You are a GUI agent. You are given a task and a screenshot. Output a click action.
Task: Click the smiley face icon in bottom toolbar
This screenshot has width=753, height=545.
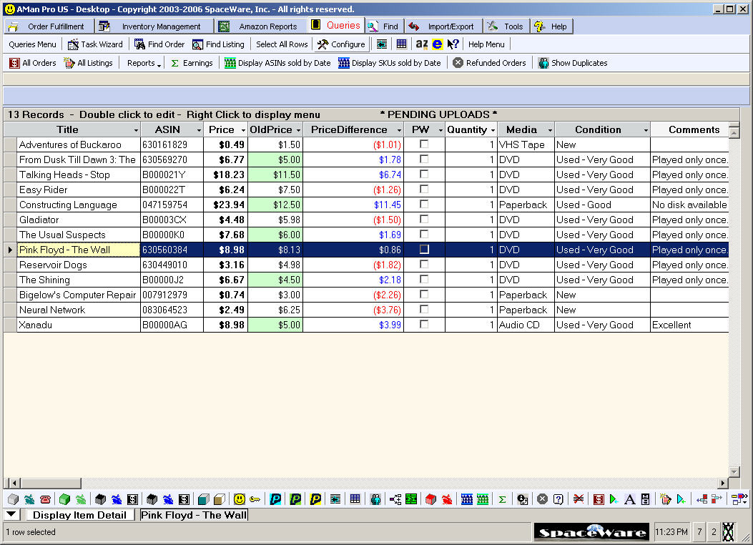click(x=240, y=499)
